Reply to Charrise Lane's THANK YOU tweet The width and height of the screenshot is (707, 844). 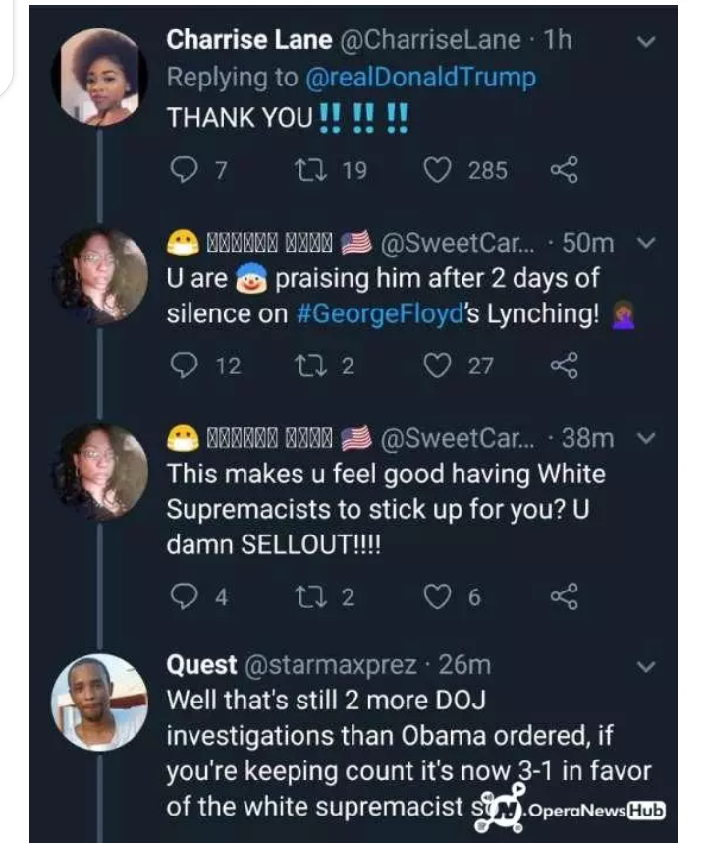pyautogui.click(x=184, y=170)
